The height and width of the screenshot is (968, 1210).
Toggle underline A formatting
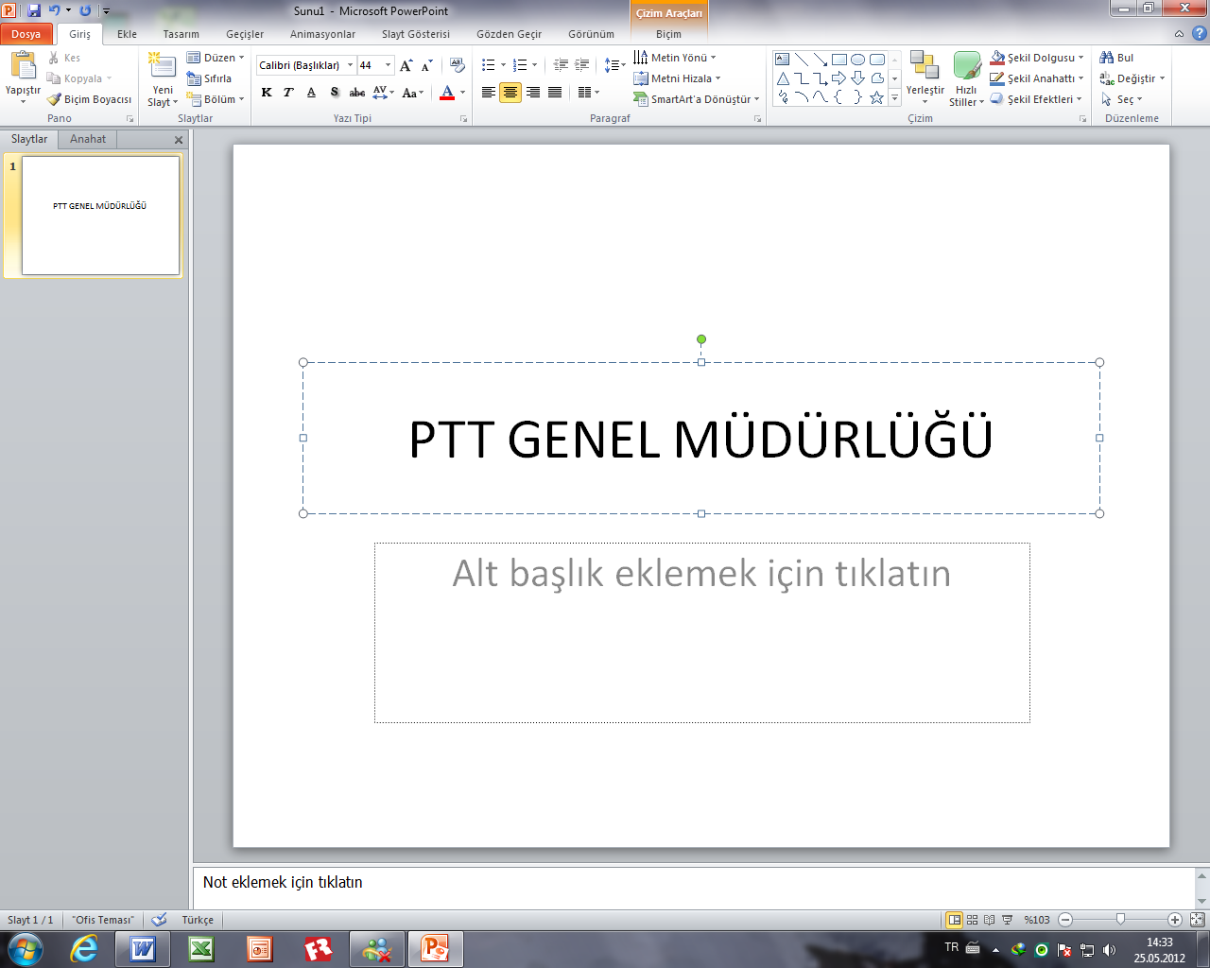(x=311, y=92)
